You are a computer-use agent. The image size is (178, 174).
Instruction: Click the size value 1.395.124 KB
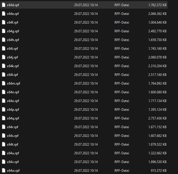[x=157, y=110]
